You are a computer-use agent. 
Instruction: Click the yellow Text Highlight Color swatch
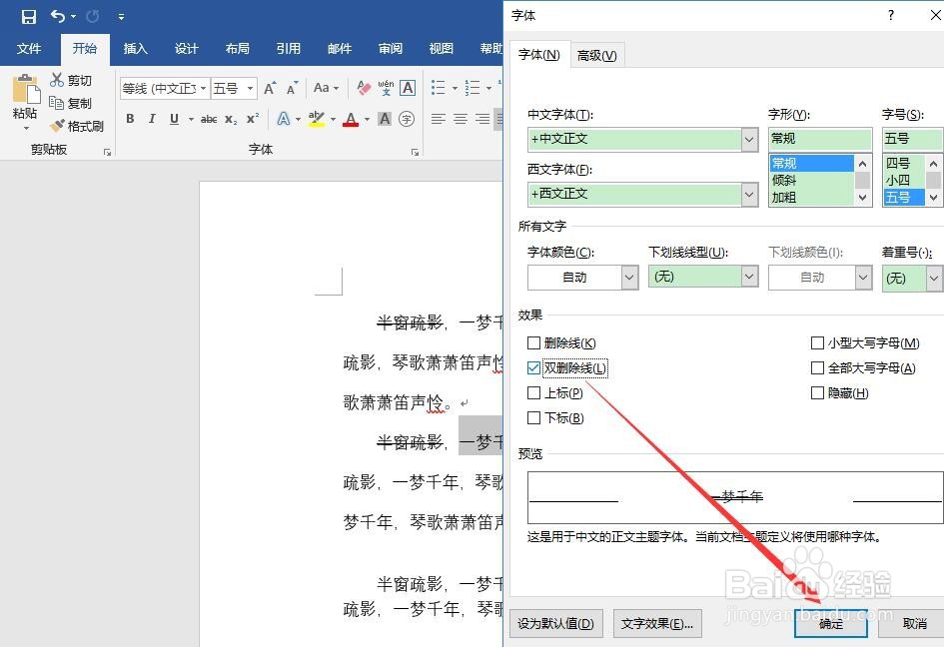pyautogui.click(x=316, y=119)
